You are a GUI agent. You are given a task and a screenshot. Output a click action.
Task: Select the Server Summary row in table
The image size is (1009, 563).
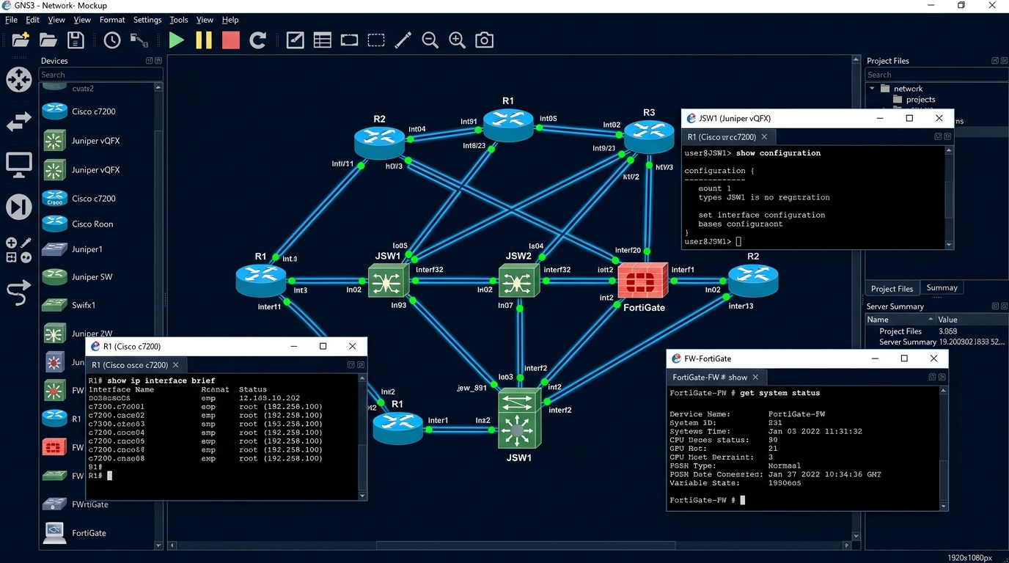(936, 342)
